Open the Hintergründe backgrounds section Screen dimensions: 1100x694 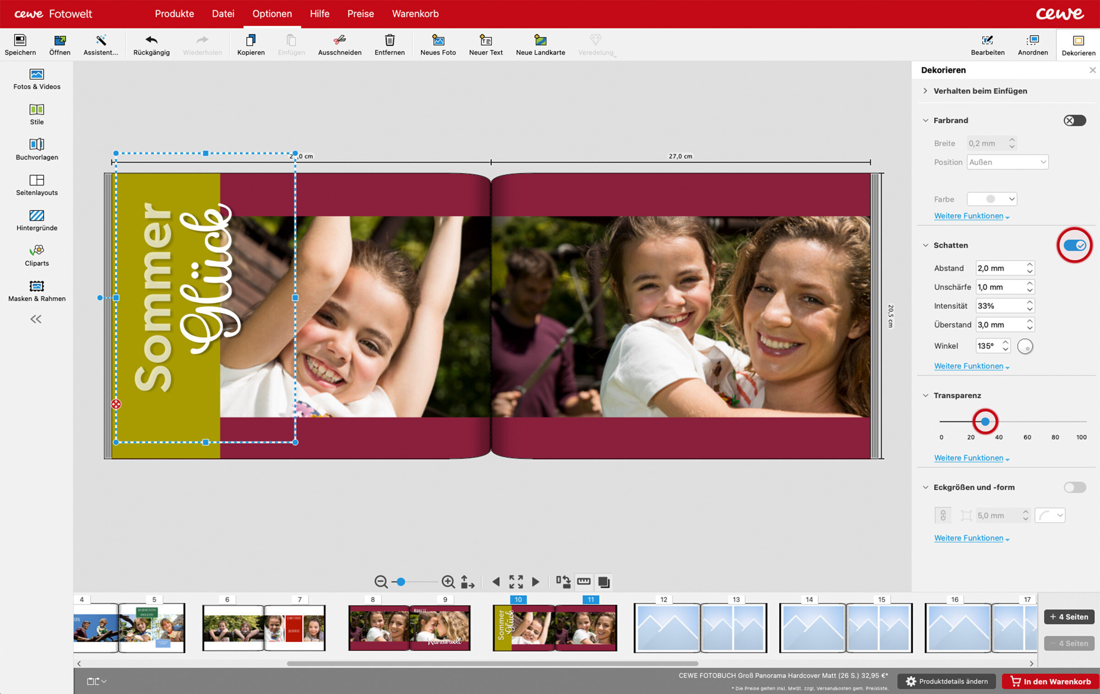[37, 220]
